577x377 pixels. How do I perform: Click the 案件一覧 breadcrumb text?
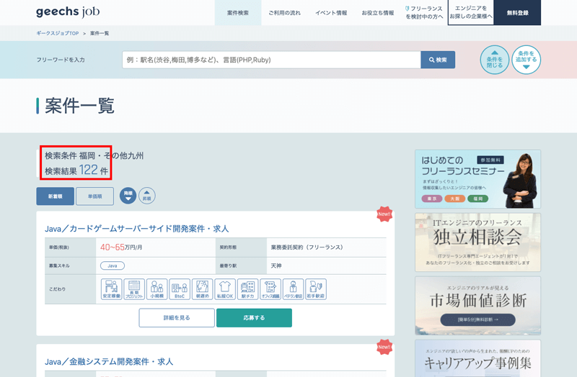pos(100,33)
